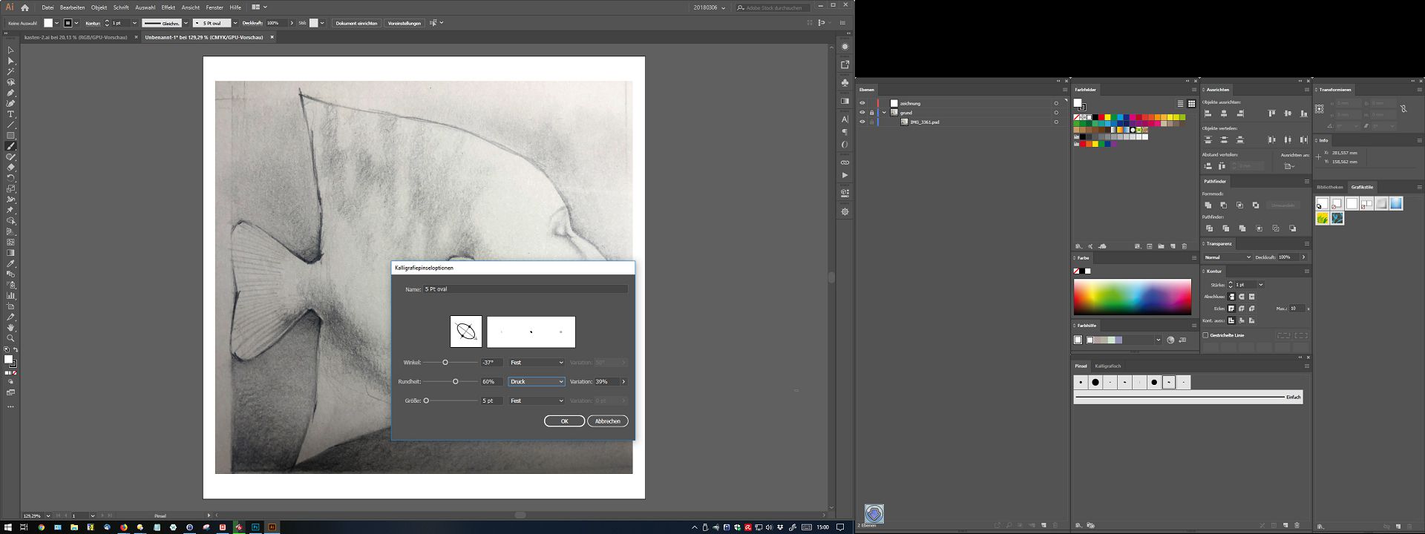Click first Formmodi unite icon in Pathfinder
This screenshot has width=1425, height=534.
(1208, 205)
